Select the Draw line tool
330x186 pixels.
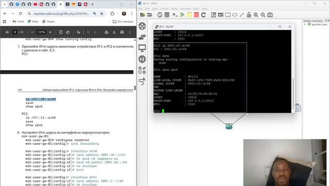(242, 15)
